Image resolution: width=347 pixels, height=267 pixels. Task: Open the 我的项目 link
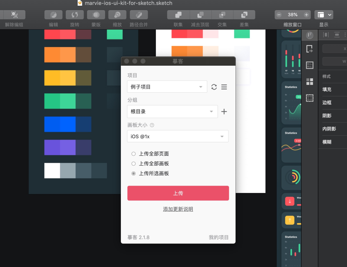click(219, 237)
